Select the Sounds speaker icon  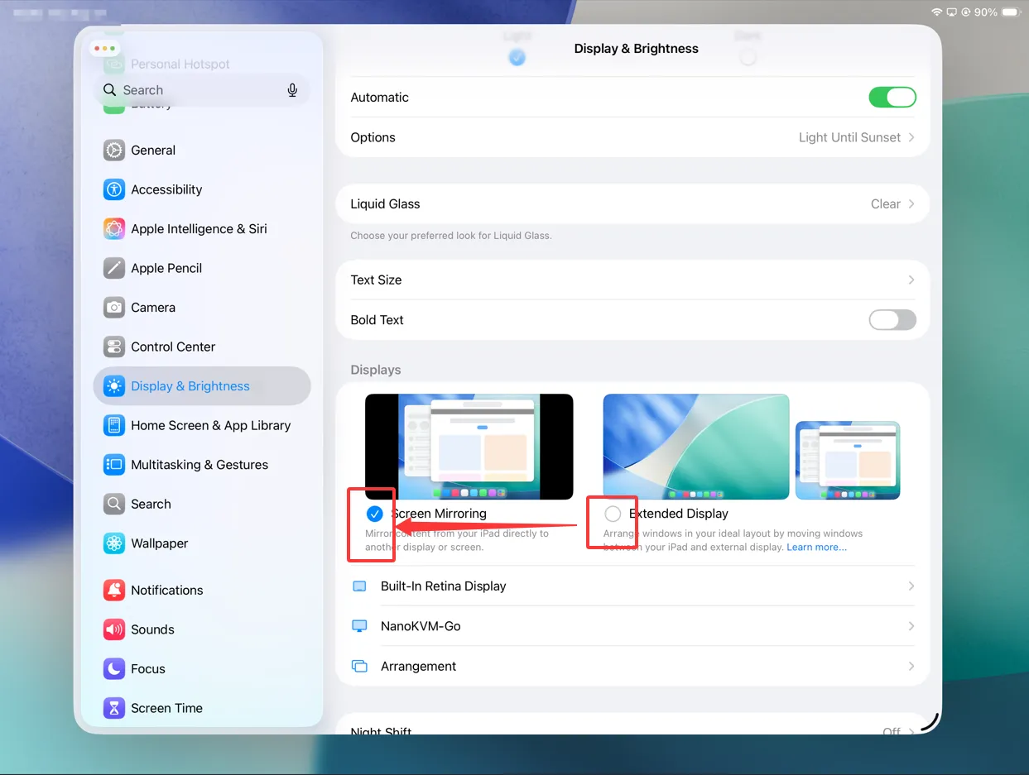tap(114, 629)
